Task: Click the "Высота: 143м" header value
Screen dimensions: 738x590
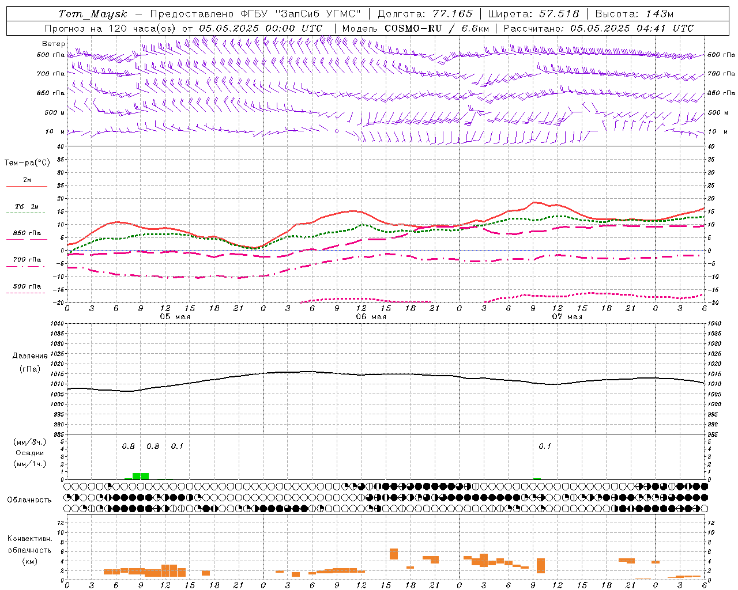Action: coord(634,14)
